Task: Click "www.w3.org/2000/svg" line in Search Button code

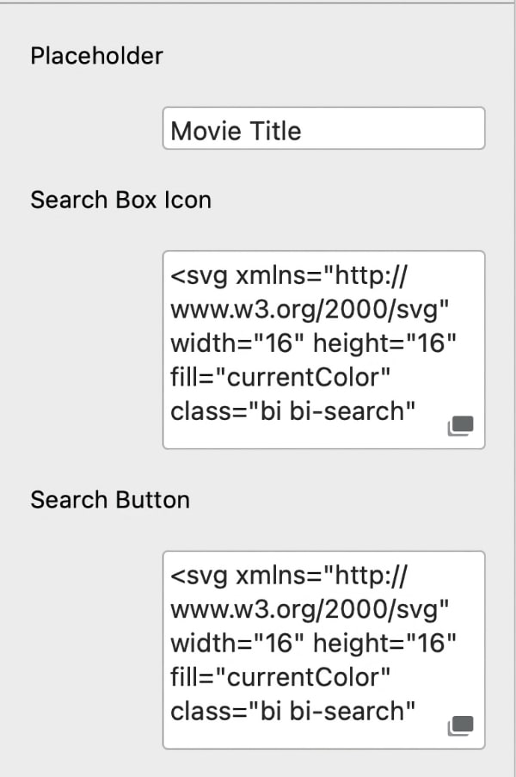Action: click(x=310, y=610)
